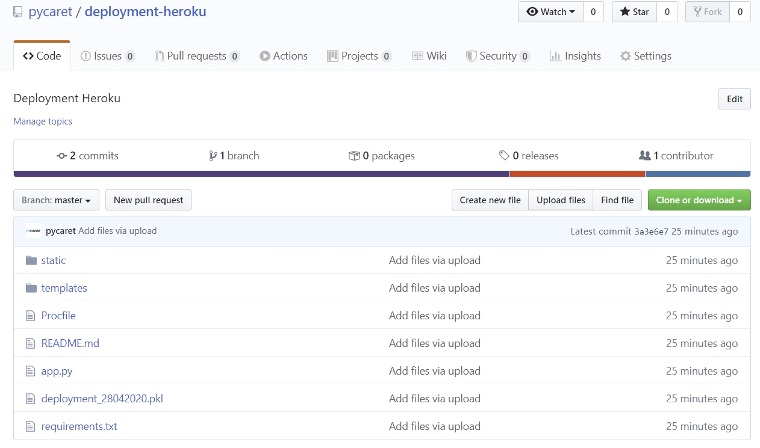The image size is (760, 448).
Task: Click the pycaret avatar in commit row
Action: coord(34,231)
